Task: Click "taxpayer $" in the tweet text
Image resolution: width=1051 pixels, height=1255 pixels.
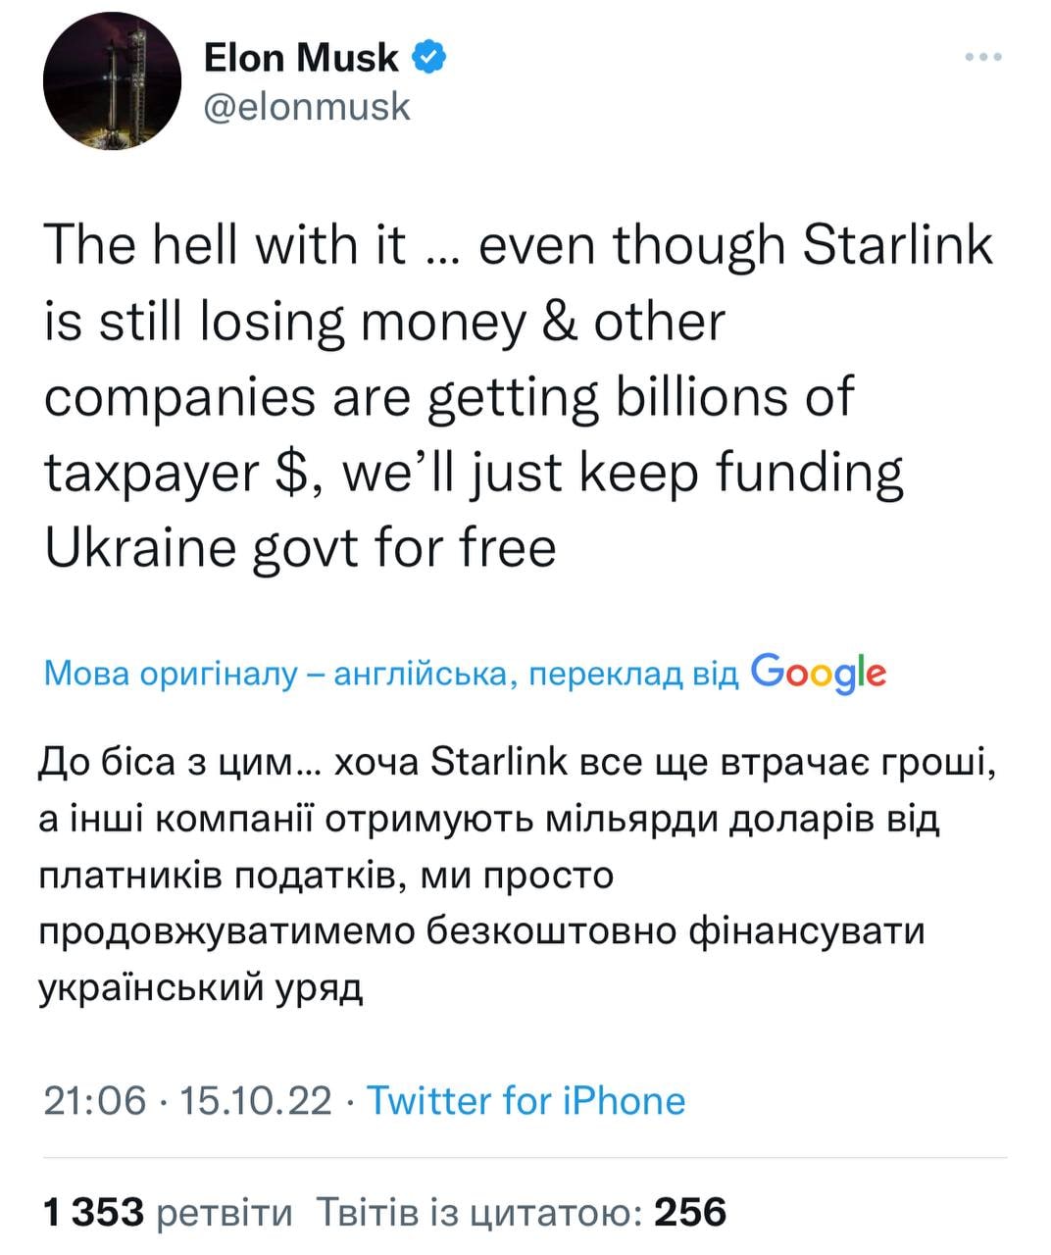Action: tap(175, 473)
